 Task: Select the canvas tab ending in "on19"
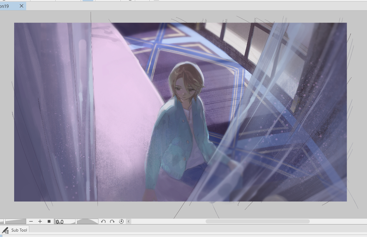click(x=6, y=6)
